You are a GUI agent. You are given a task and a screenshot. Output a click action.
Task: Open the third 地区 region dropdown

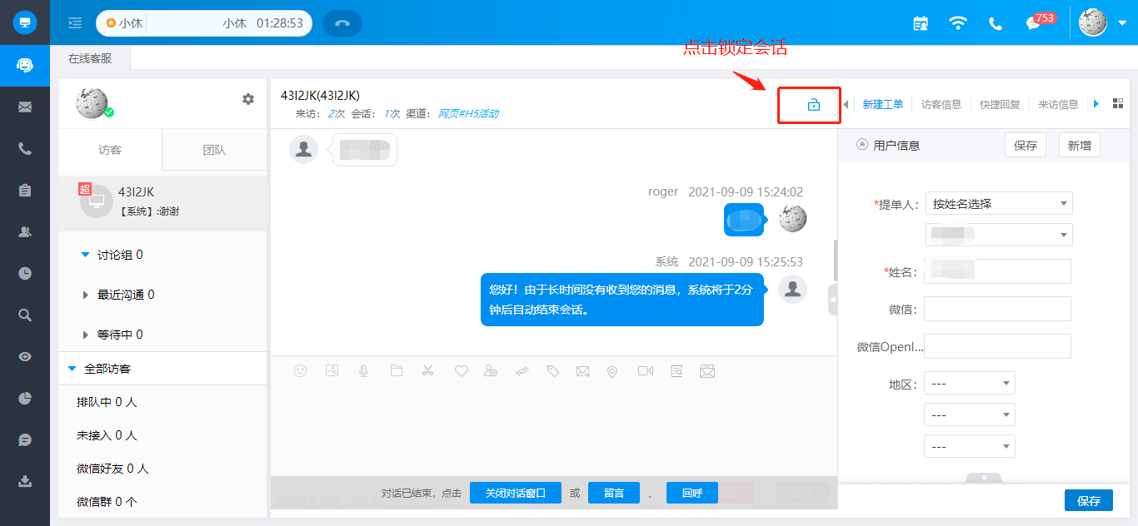[970, 446]
